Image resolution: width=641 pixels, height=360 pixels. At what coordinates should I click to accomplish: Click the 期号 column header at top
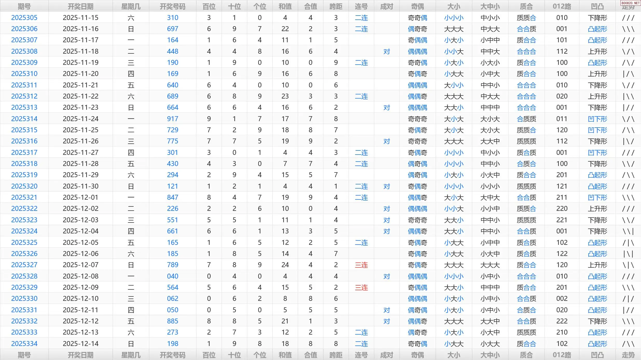point(24,6)
